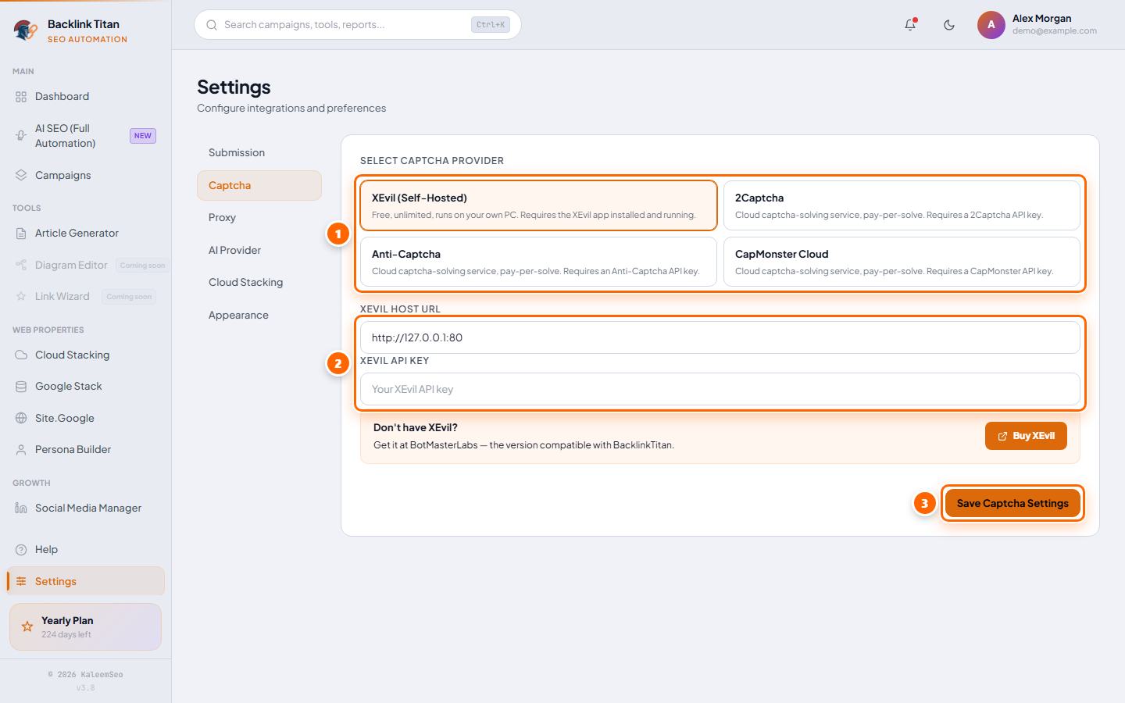The image size is (1125, 703).
Task: Open the Diagram Editor sidebar item
Action: (x=86, y=266)
